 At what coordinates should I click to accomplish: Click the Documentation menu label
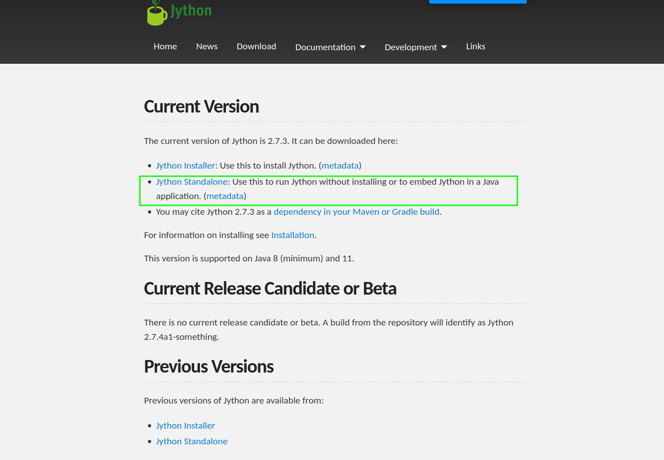[325, 47]
